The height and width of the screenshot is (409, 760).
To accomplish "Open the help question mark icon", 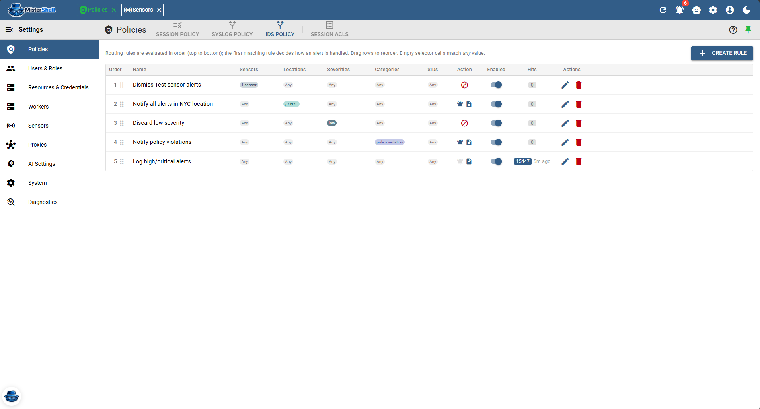I will click(x=733, y=30).
